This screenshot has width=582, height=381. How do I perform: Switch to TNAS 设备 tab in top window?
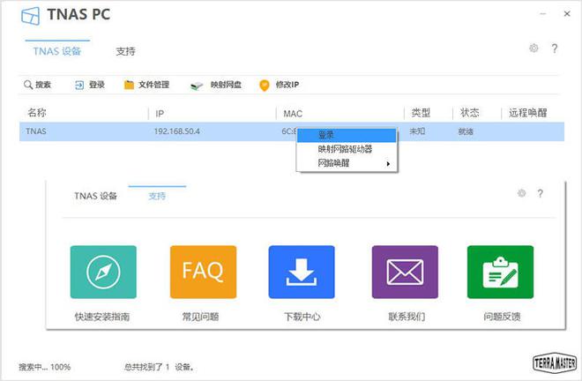click(x=57, y=51)
